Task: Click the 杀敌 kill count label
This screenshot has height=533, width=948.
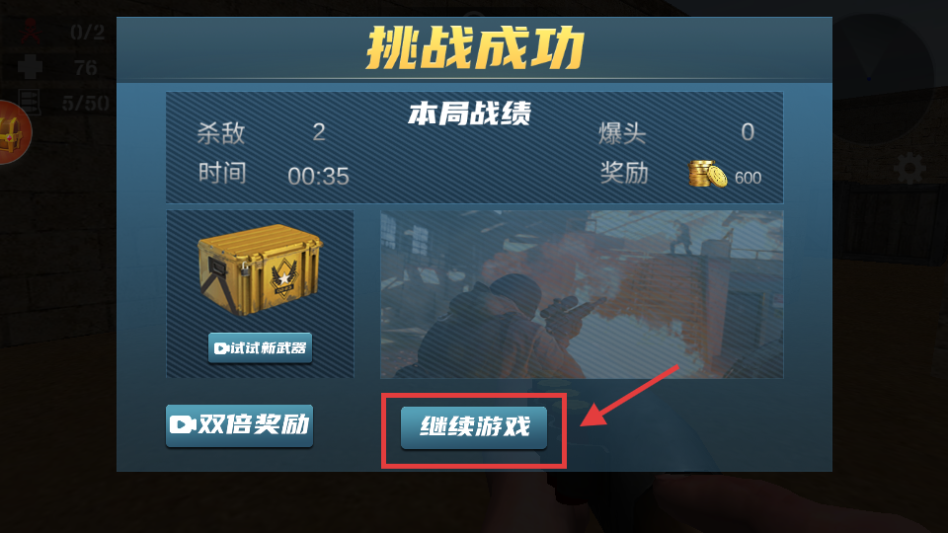Action: point(220,133)
